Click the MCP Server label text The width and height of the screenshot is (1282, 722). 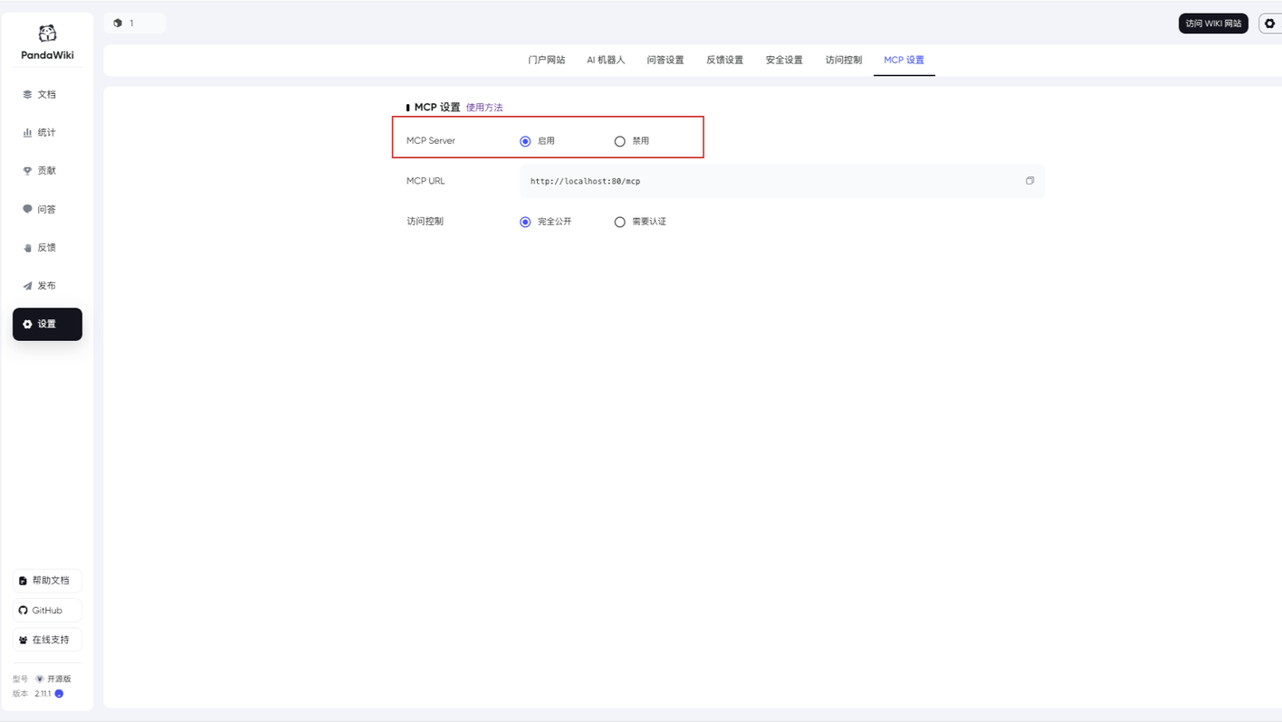pos(431,141)
